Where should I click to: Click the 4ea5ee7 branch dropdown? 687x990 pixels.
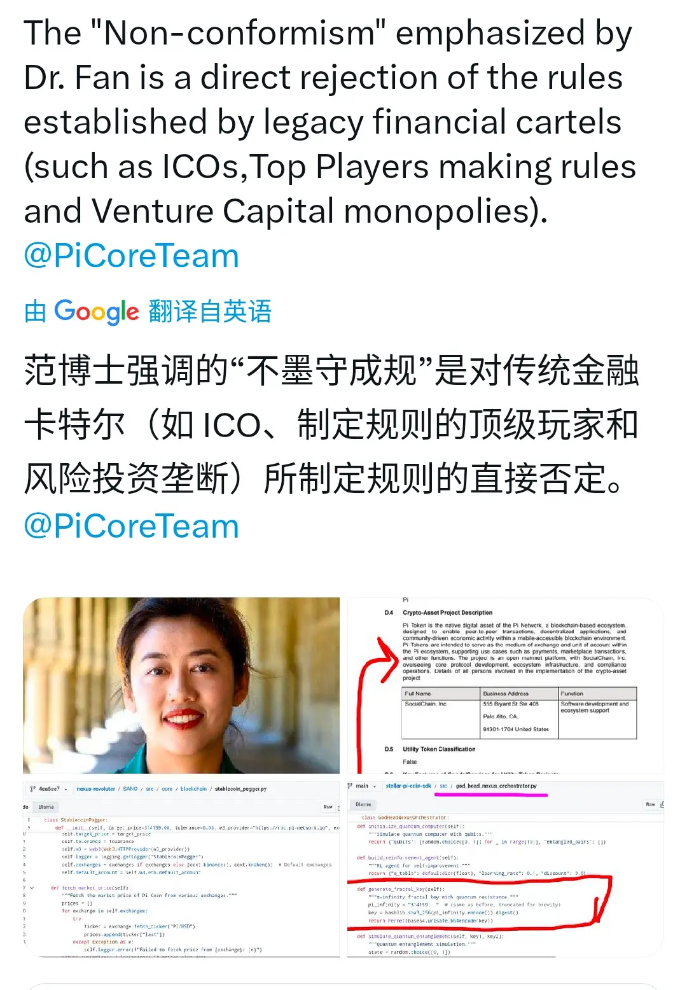(49, 789)
